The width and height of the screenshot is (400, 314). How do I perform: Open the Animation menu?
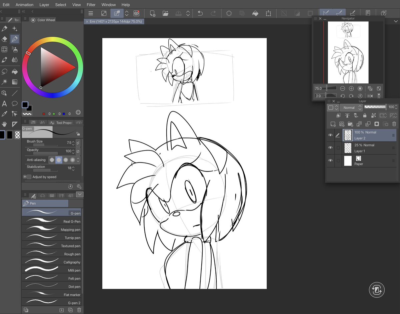(24, 5)
